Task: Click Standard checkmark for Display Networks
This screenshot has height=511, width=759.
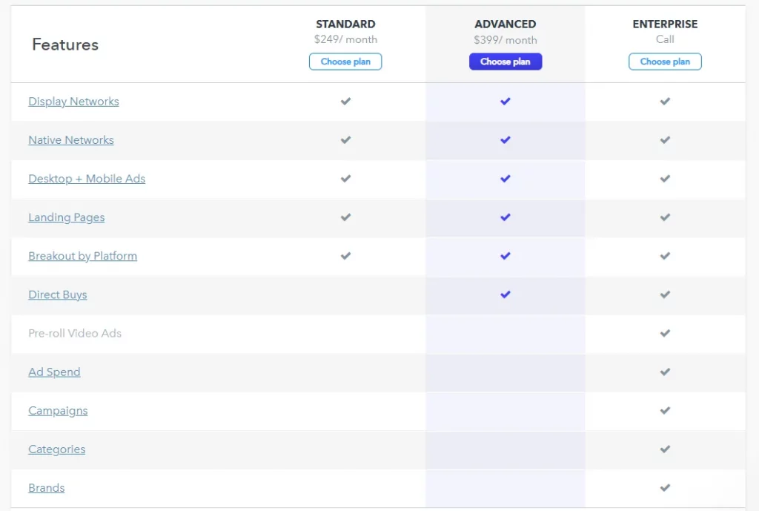Action: [x=345, y=102]
